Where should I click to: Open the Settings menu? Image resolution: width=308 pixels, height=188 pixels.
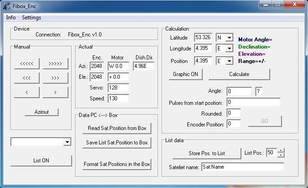click(x=32, y=18)
